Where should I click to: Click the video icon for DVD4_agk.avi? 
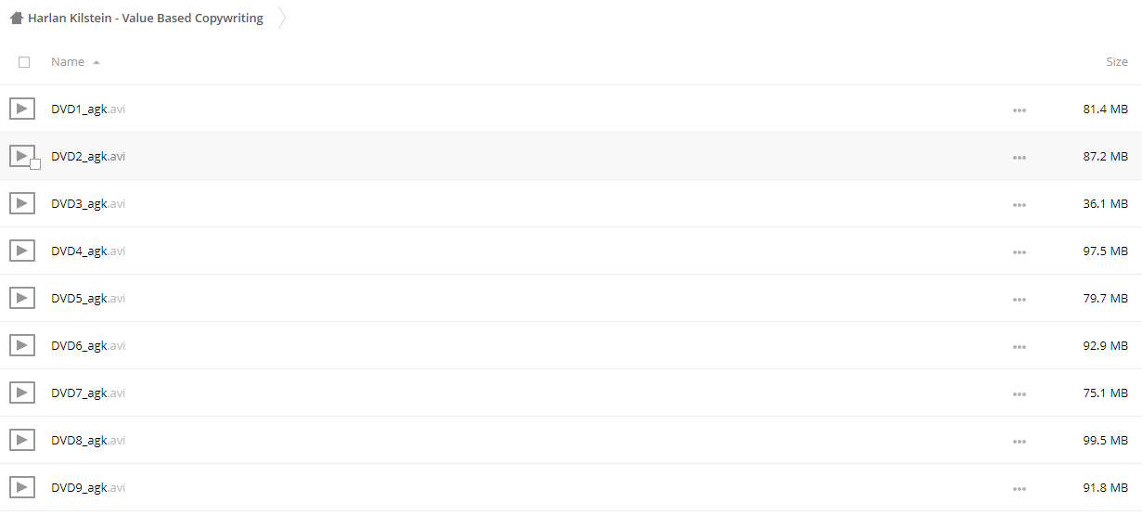22,251
